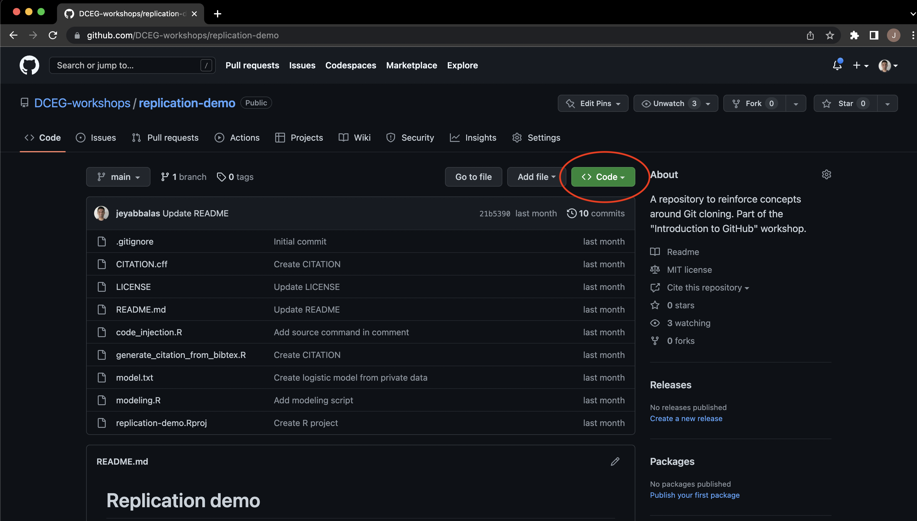Open browser extensions puzzle icon
Viewport: 917px width, 521px height.
(854, 35)
